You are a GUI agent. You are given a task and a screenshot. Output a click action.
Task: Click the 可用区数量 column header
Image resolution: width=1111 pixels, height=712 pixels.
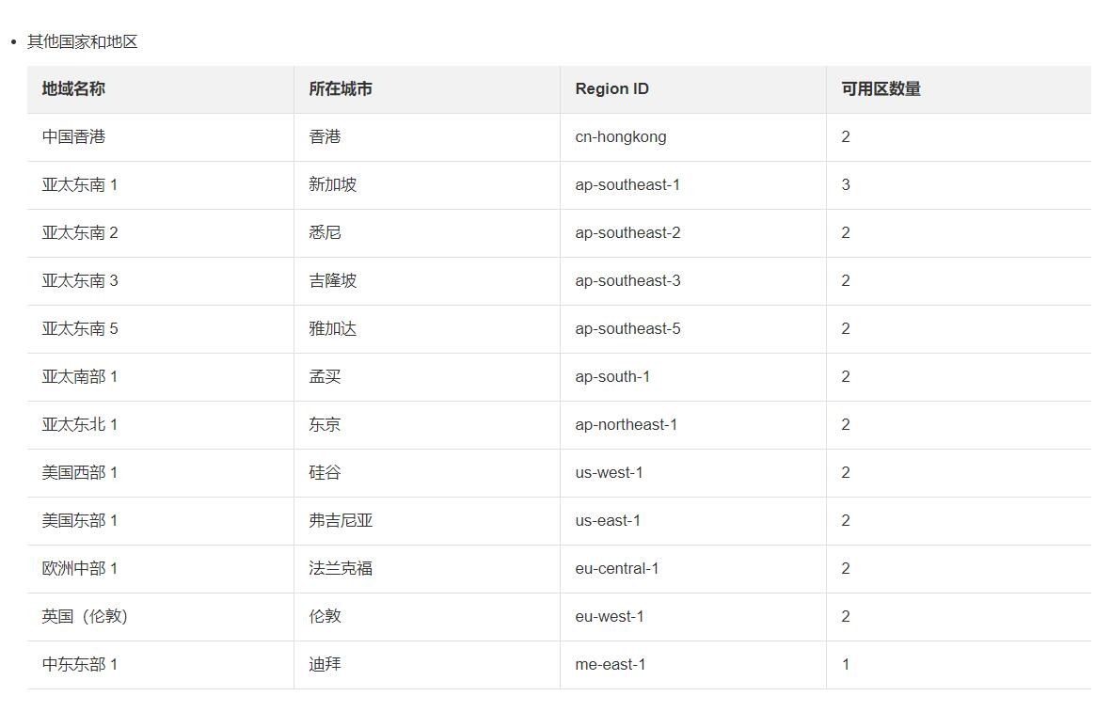pyautogui.click(x=881, y=88)
